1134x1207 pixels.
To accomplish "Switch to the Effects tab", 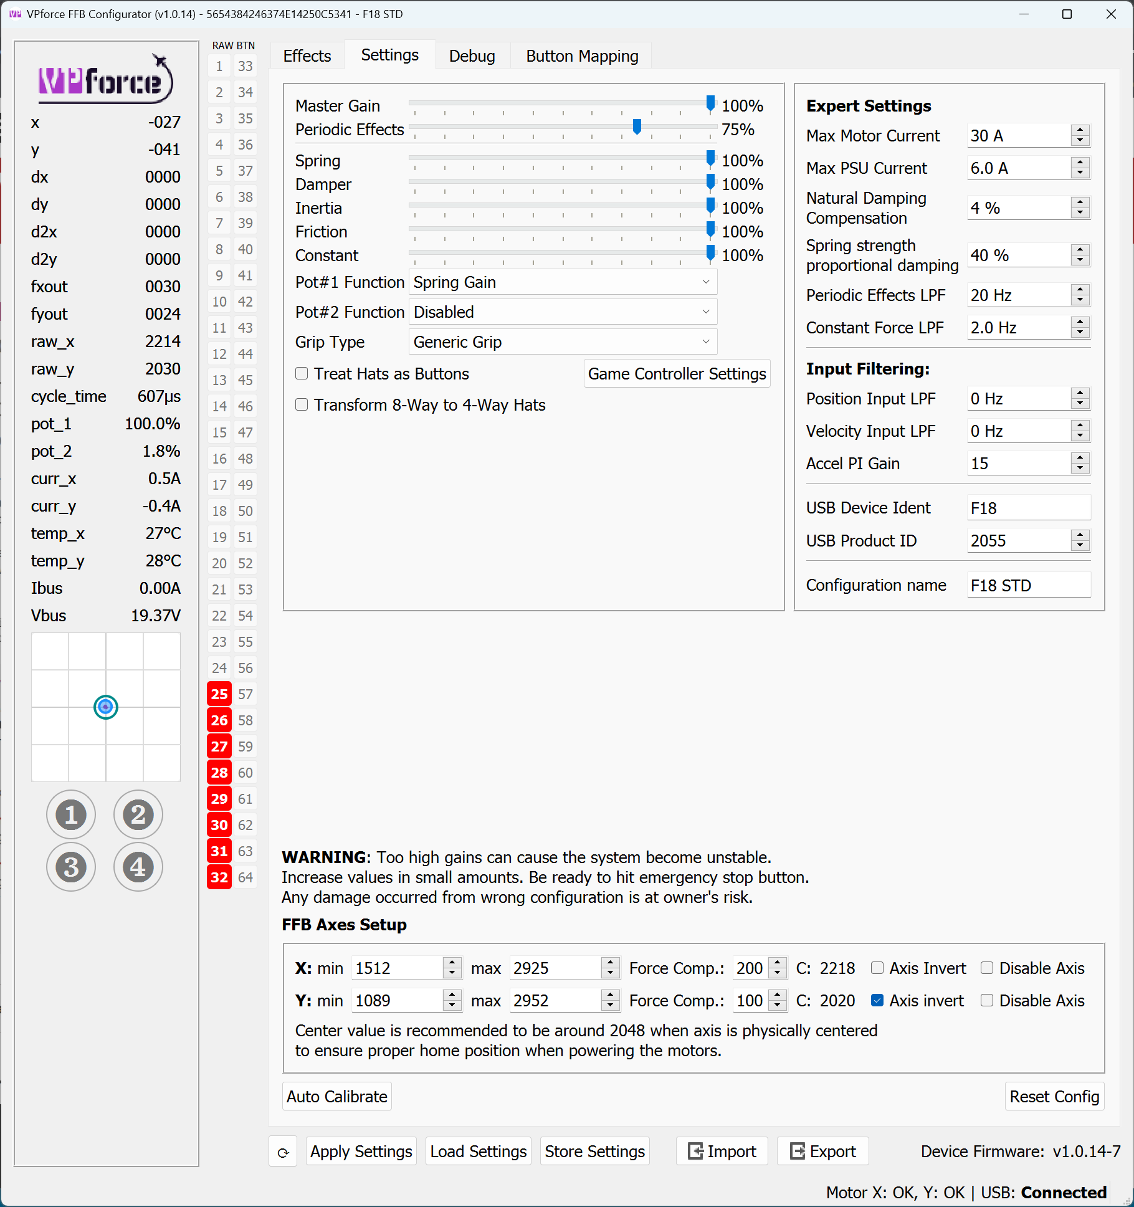I will pos(307,56).
